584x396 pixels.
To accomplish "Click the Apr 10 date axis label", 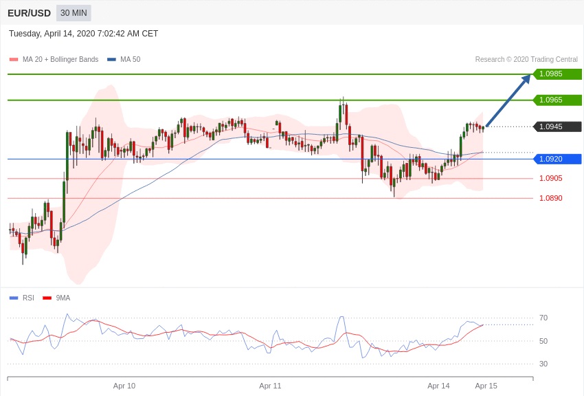I will click(x=124, y=386).
